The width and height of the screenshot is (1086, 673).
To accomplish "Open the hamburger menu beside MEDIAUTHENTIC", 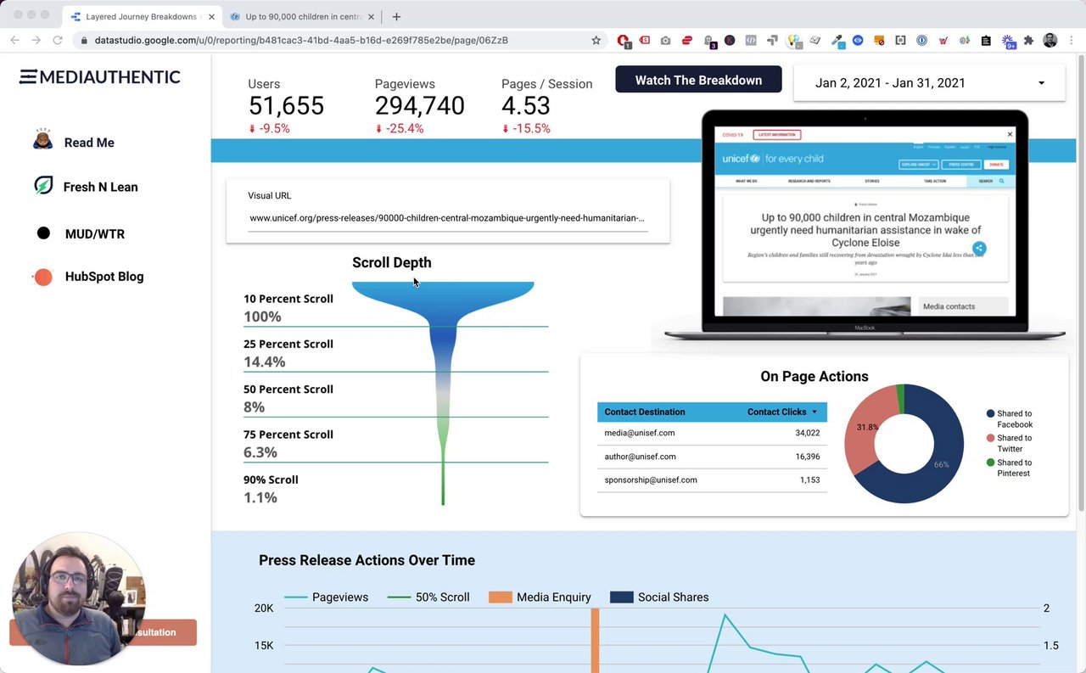I will click(x=28, y=77).
